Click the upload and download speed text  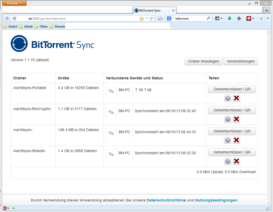[226, 172]
